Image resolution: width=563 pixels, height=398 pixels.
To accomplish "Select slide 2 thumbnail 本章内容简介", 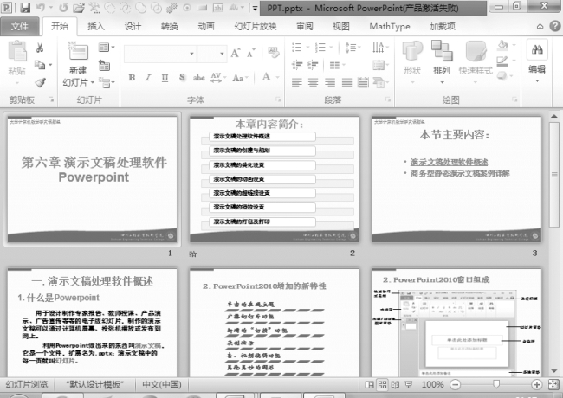I will pos(275,179).
